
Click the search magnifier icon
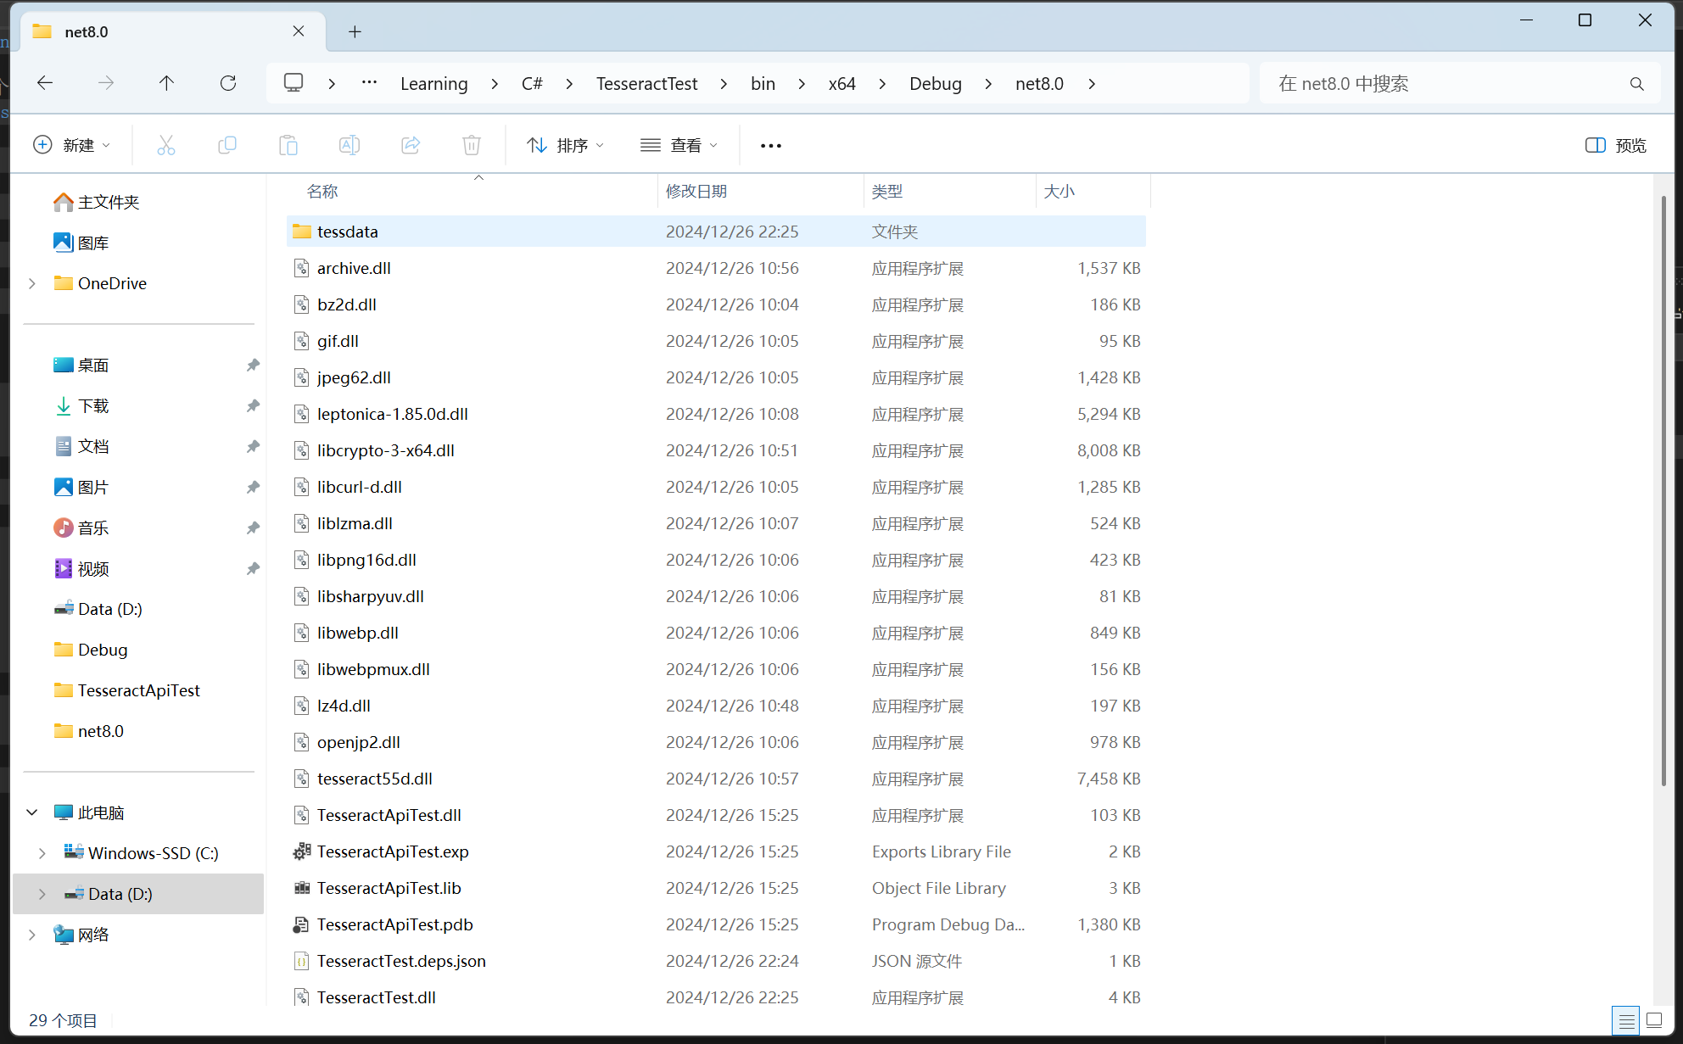pos(1636,84)
